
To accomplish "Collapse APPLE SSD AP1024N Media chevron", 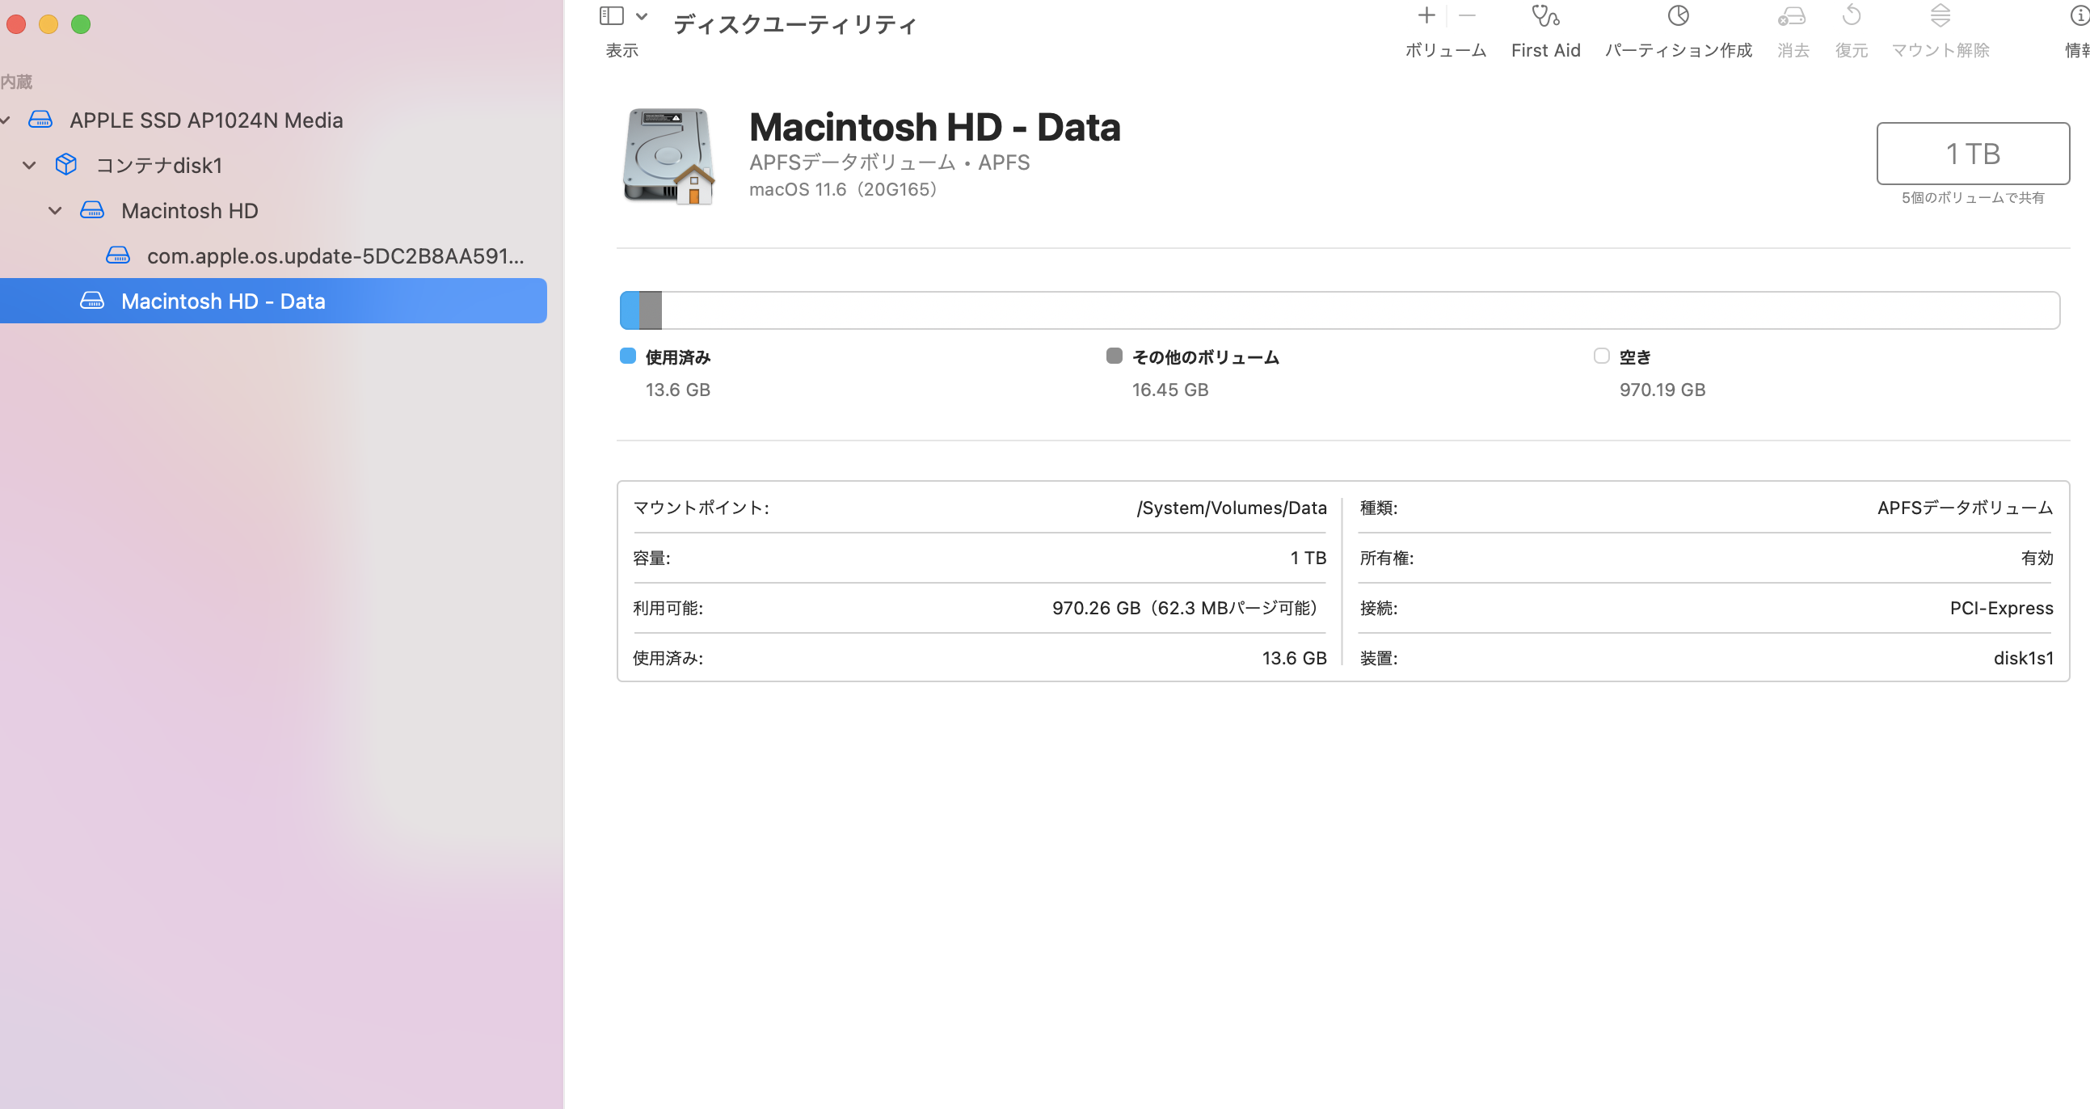I will [x=5, y=120].
